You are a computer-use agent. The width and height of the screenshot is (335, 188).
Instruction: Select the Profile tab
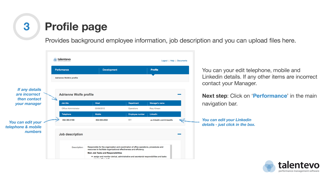[x=154, y=70]
